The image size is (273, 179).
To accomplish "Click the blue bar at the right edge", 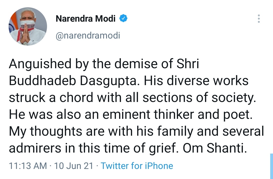I will (x=271, y=166).
